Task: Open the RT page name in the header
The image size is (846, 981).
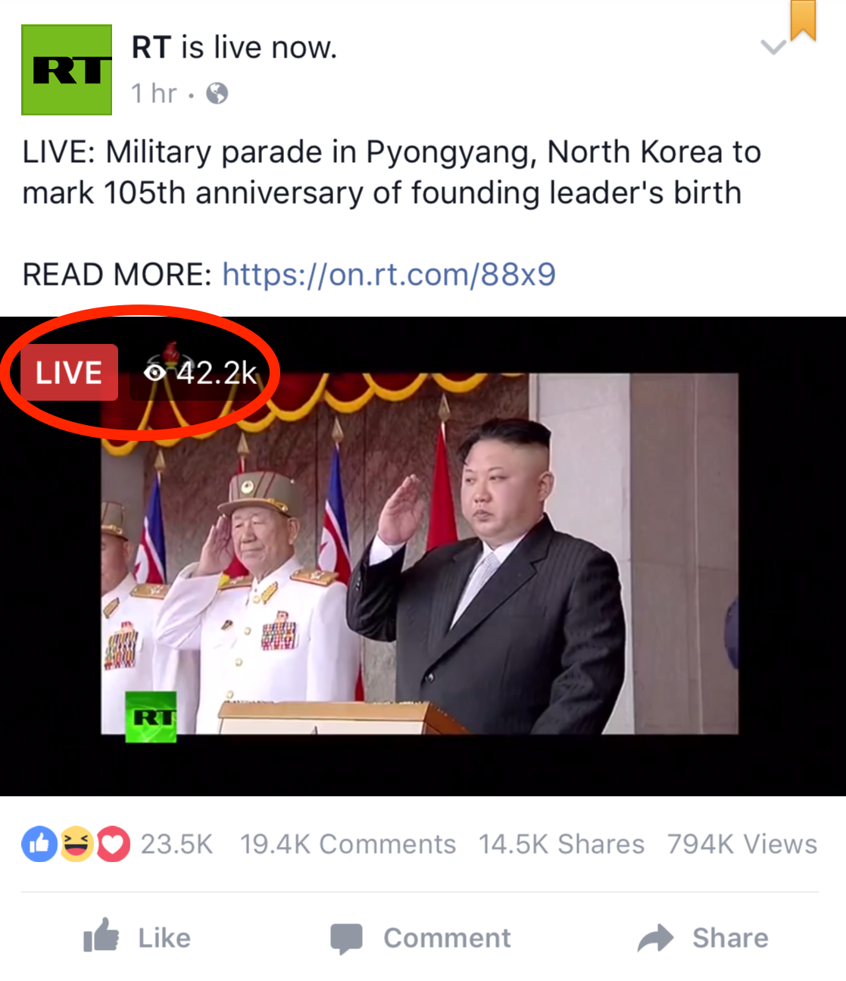Action: pos(151,47)
